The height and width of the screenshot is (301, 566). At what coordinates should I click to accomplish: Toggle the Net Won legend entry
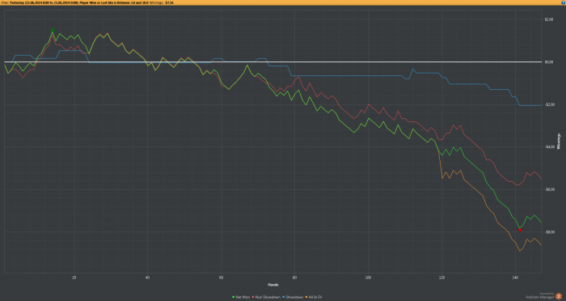(x=241, y=297)
